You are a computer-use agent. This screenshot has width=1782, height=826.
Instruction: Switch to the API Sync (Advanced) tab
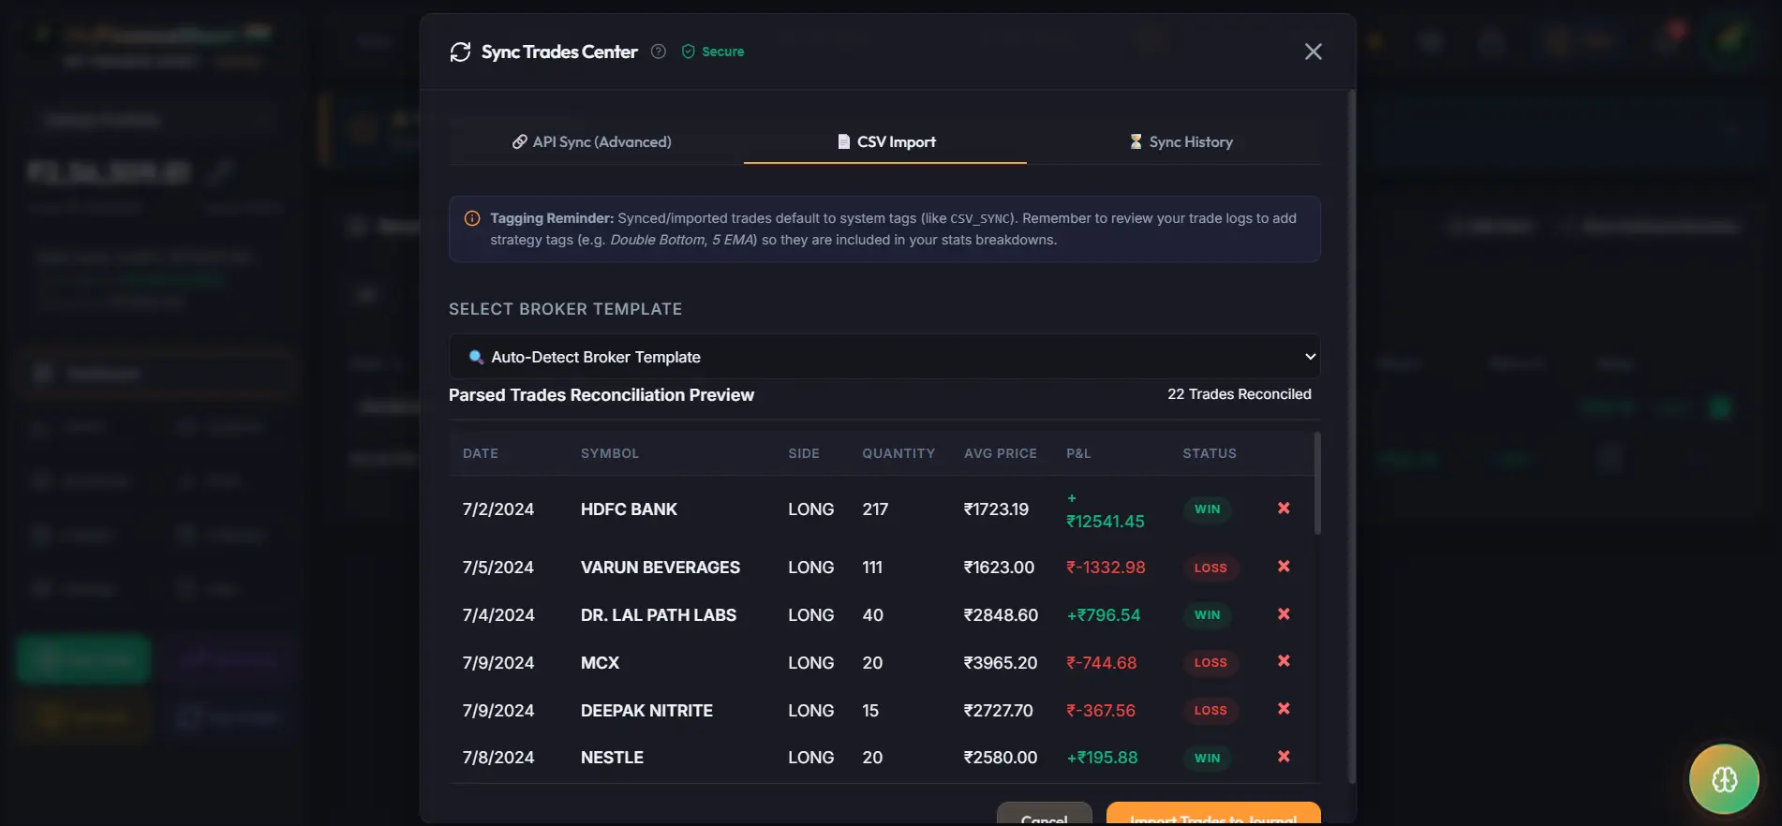click(x=592, y=141)
